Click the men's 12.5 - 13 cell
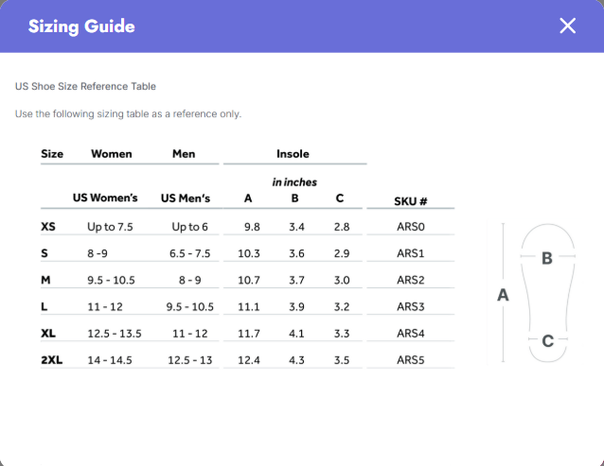The height and width of the screenshot is (466, 604). [x=190, y=360]
